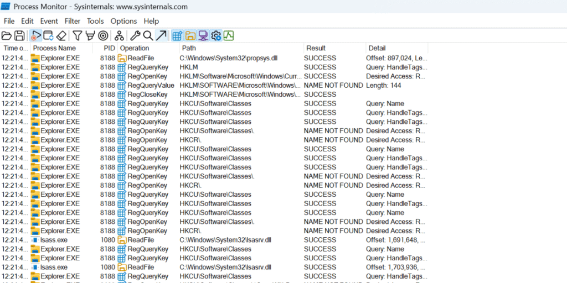Select the Length: 144 detail cell
This screenshot has width=567, height=283.
click(x=383, y=86)
